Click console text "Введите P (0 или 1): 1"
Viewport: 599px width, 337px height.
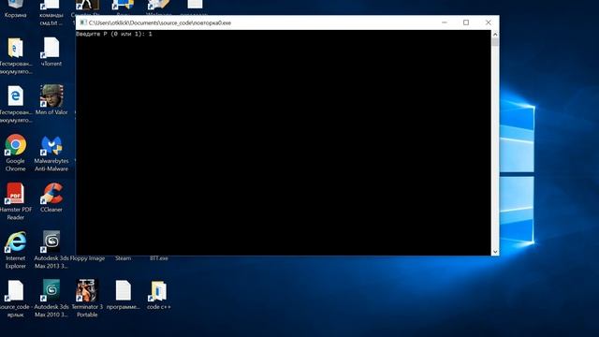114,34
